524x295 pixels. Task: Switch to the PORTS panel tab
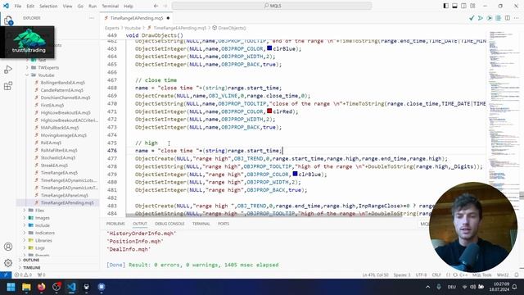click(224, 224)
